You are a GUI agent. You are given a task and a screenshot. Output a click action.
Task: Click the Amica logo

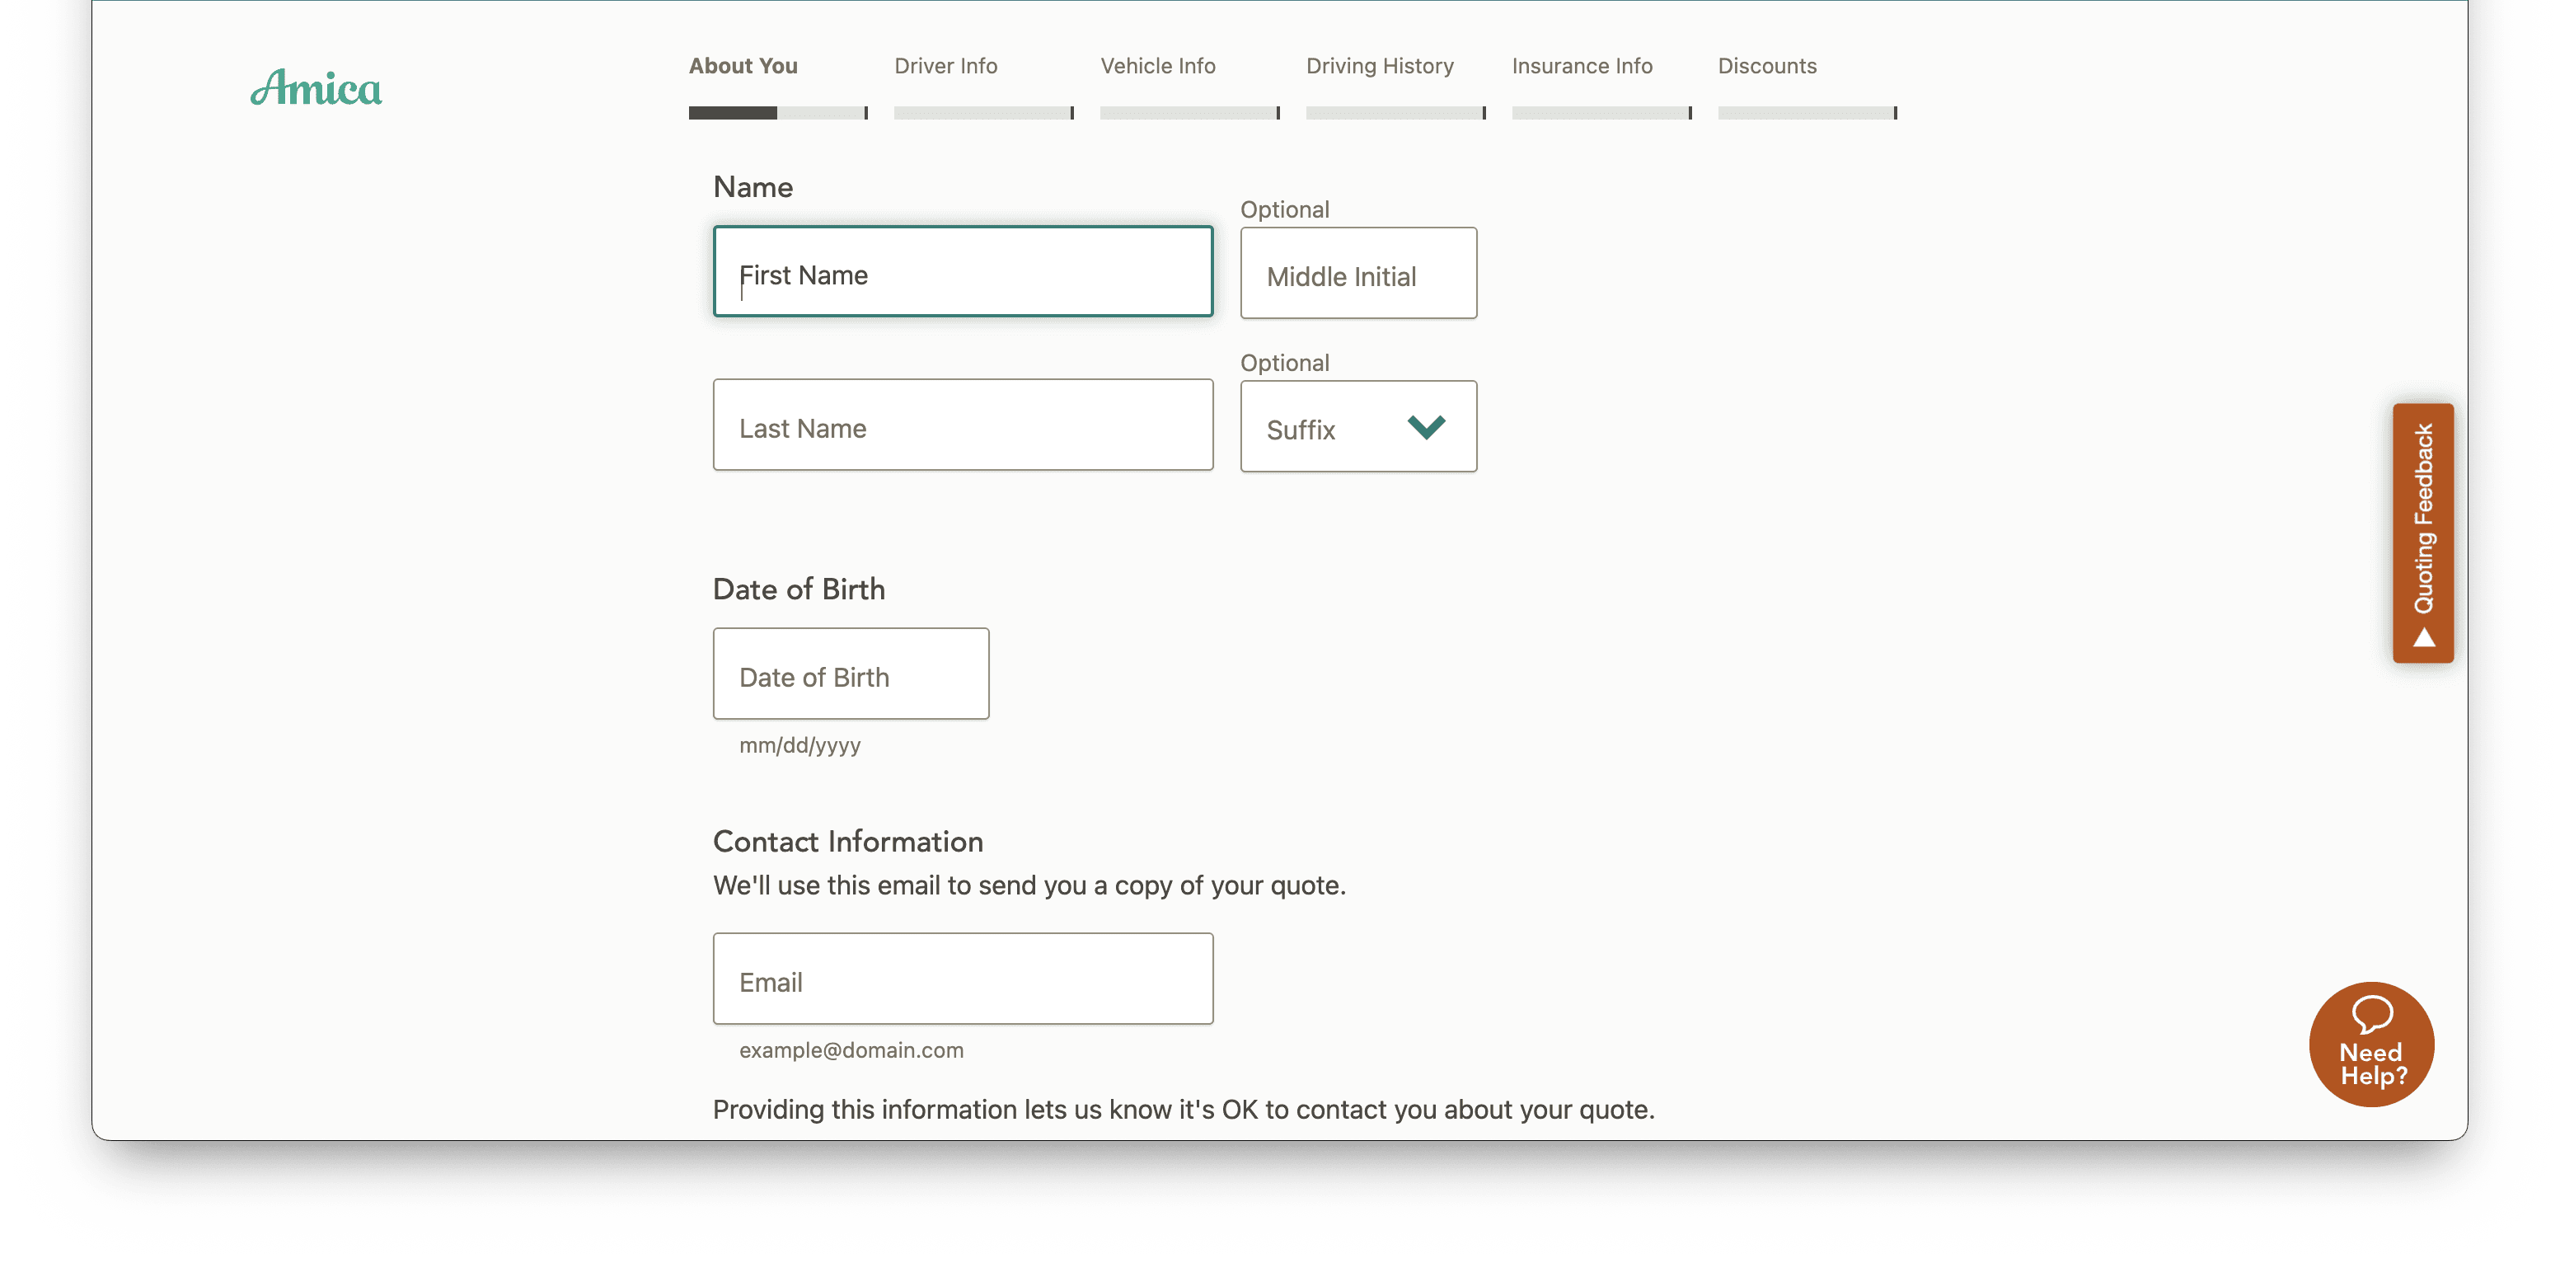[x=316, y=87]
